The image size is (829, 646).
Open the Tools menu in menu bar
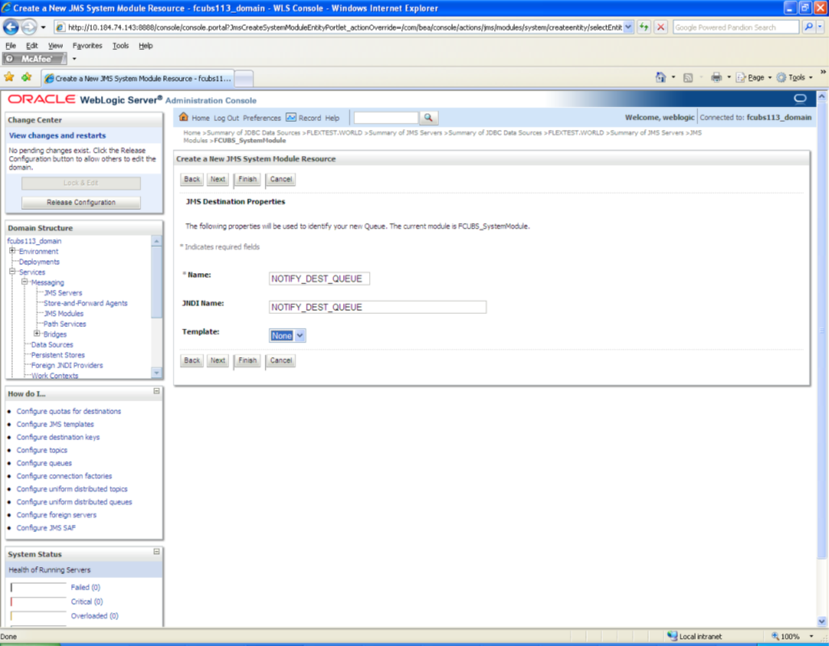[120, 45]
